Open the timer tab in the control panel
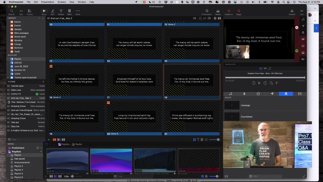Image resolution: width=323 pixels, height=182 pixels. (x=258, y=94)
